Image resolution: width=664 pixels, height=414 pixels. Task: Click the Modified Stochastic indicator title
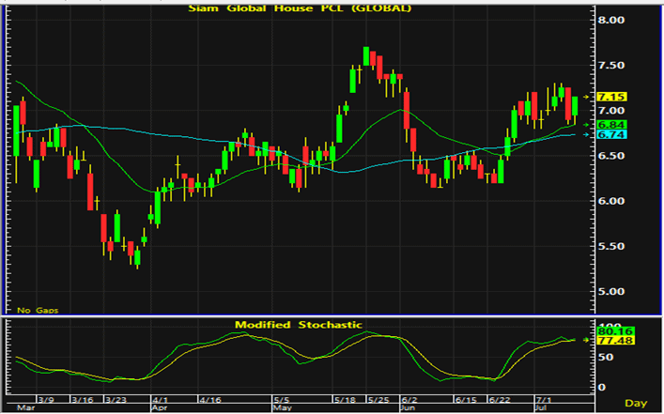tap(299, 325)
